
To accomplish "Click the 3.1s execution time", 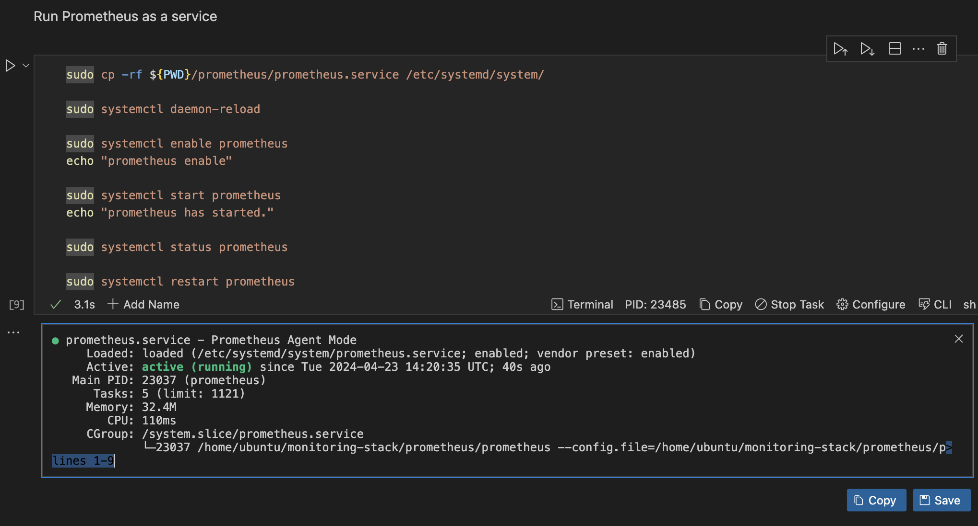I will 84,305.
